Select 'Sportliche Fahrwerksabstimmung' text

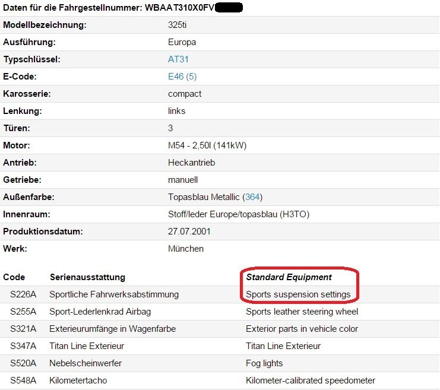(114, 294)
